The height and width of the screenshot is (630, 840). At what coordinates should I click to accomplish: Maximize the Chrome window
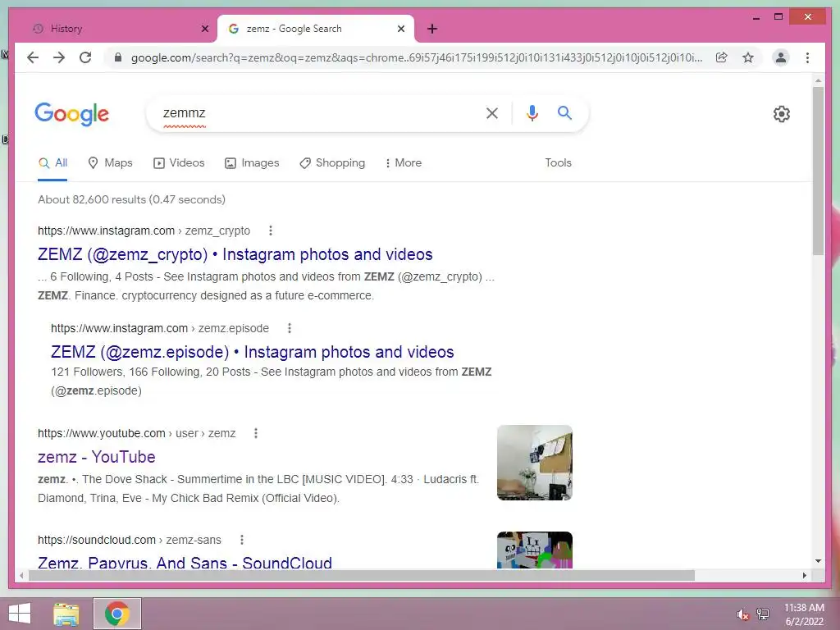point(778,17)
